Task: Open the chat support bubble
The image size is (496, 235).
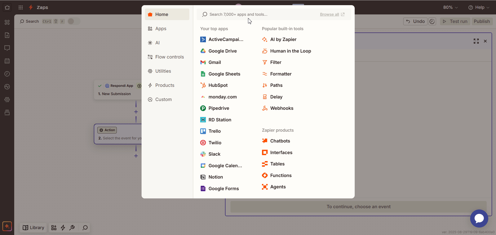Action: (479, 219)
